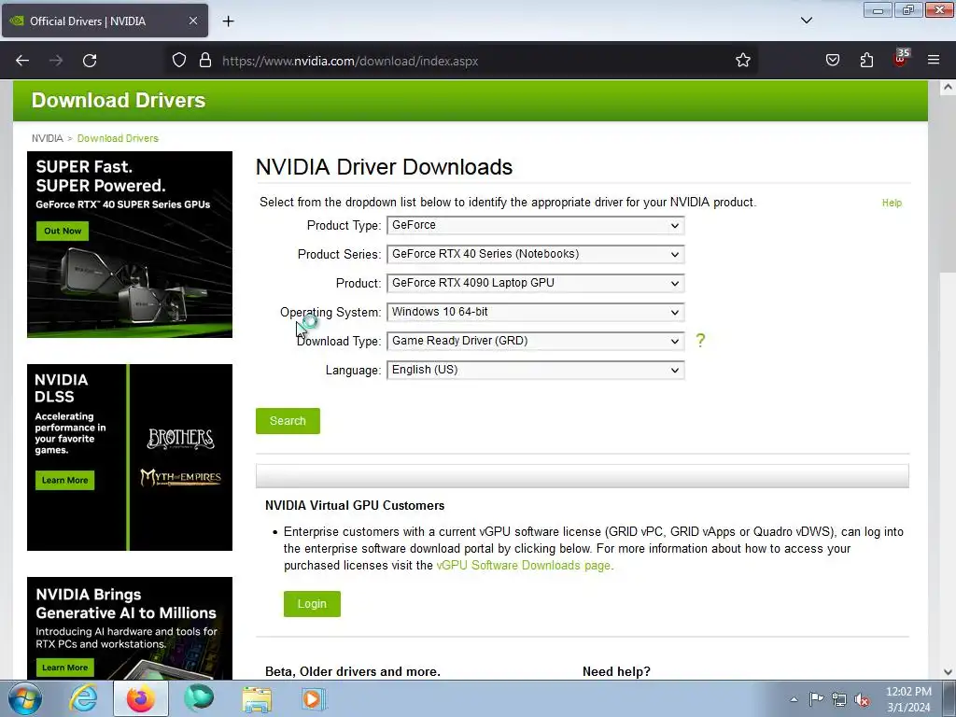Open the Help link
Screen dimensions: 956x717
click(x=892, y=203)
